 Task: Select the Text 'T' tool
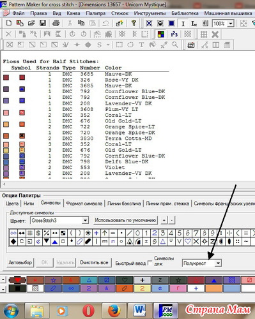pos(141,45)
